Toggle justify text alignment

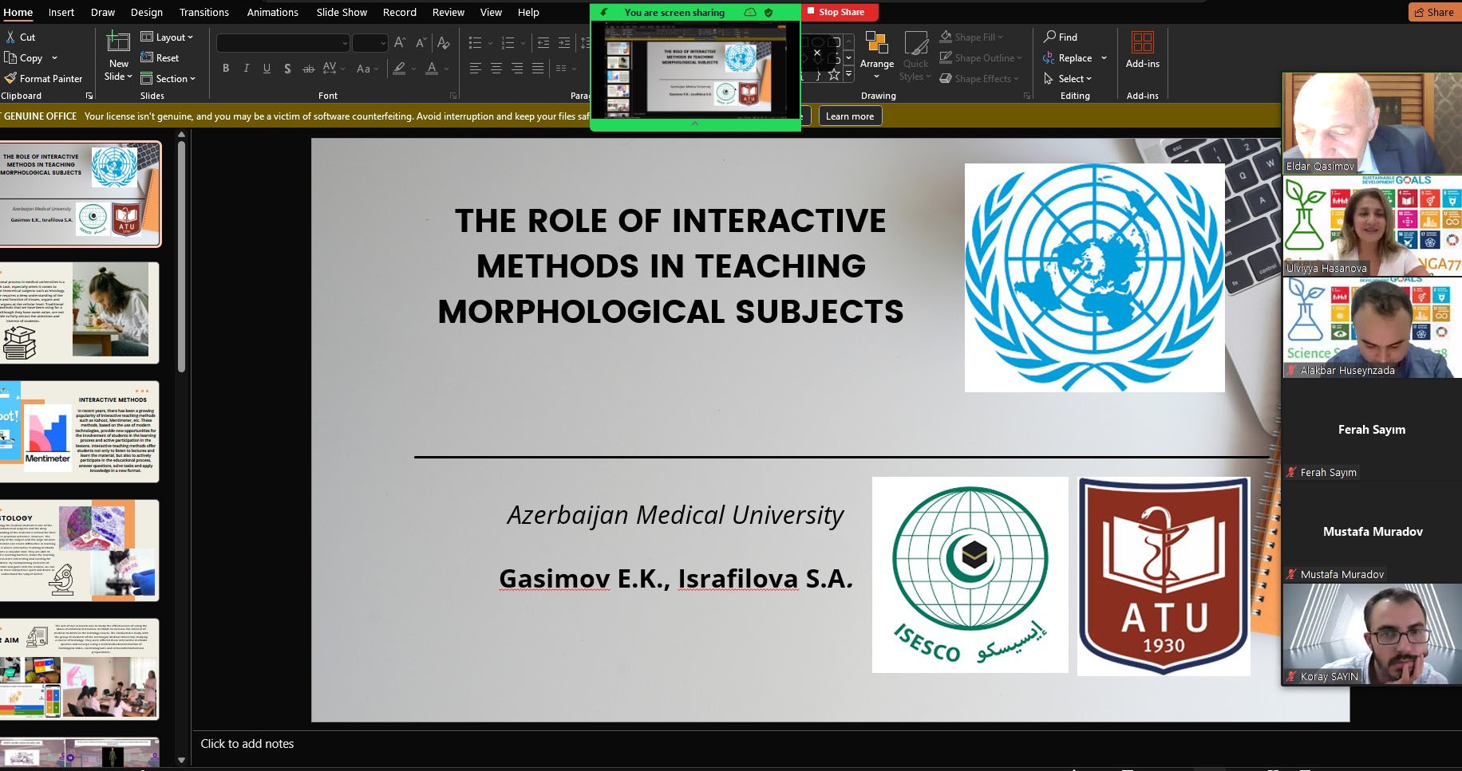pyautogui.click(x=537, y=69)
